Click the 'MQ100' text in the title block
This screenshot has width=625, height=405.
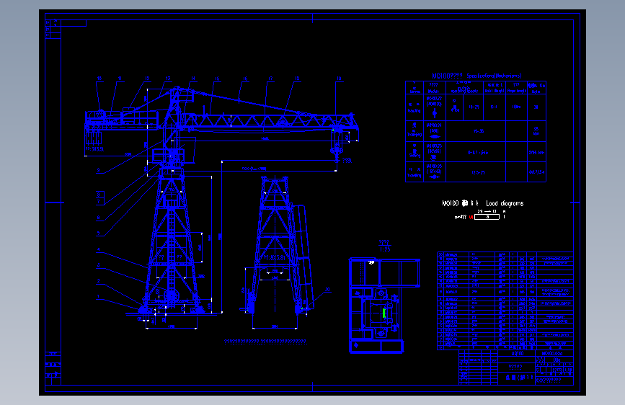click(x=518, y=354)
